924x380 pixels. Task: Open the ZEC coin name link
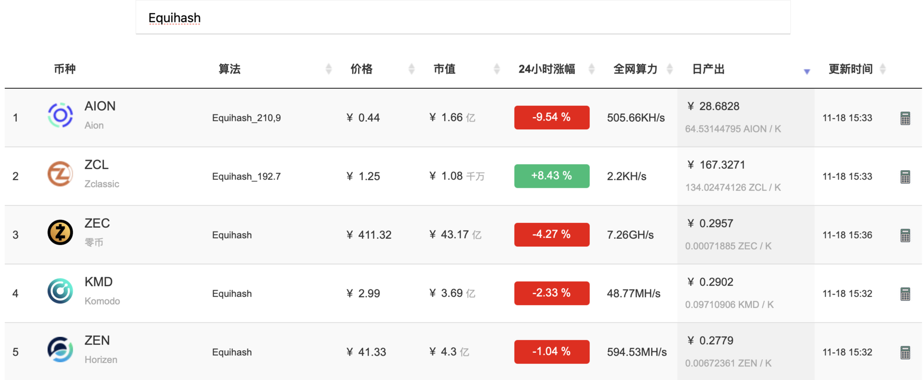pyautogui.click(x=97, y=223)
